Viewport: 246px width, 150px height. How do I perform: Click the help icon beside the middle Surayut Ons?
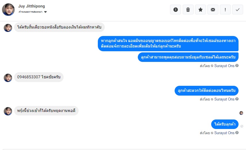click(237, 99)
